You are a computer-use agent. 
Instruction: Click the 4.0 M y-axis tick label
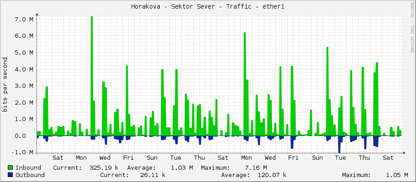[23, 69]
